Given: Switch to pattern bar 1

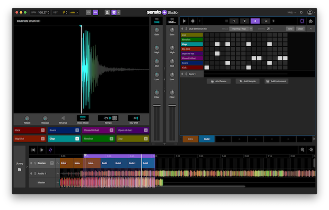Looking at the screenshot, I should (234, 21).
